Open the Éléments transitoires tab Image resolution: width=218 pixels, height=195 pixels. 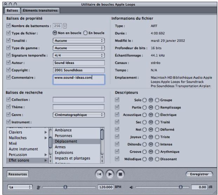pos(40,11)
